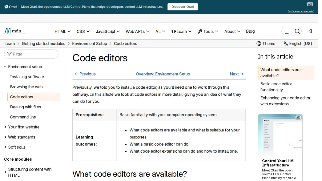322x181 pixels.
Task: Click the search magnifier icon
Action: click(297, 31)
